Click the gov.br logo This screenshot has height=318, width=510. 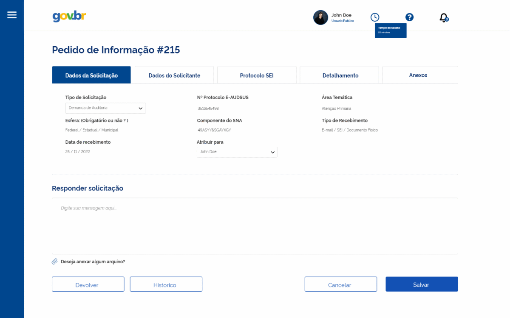pyautogui.click(x=69, y=17)
